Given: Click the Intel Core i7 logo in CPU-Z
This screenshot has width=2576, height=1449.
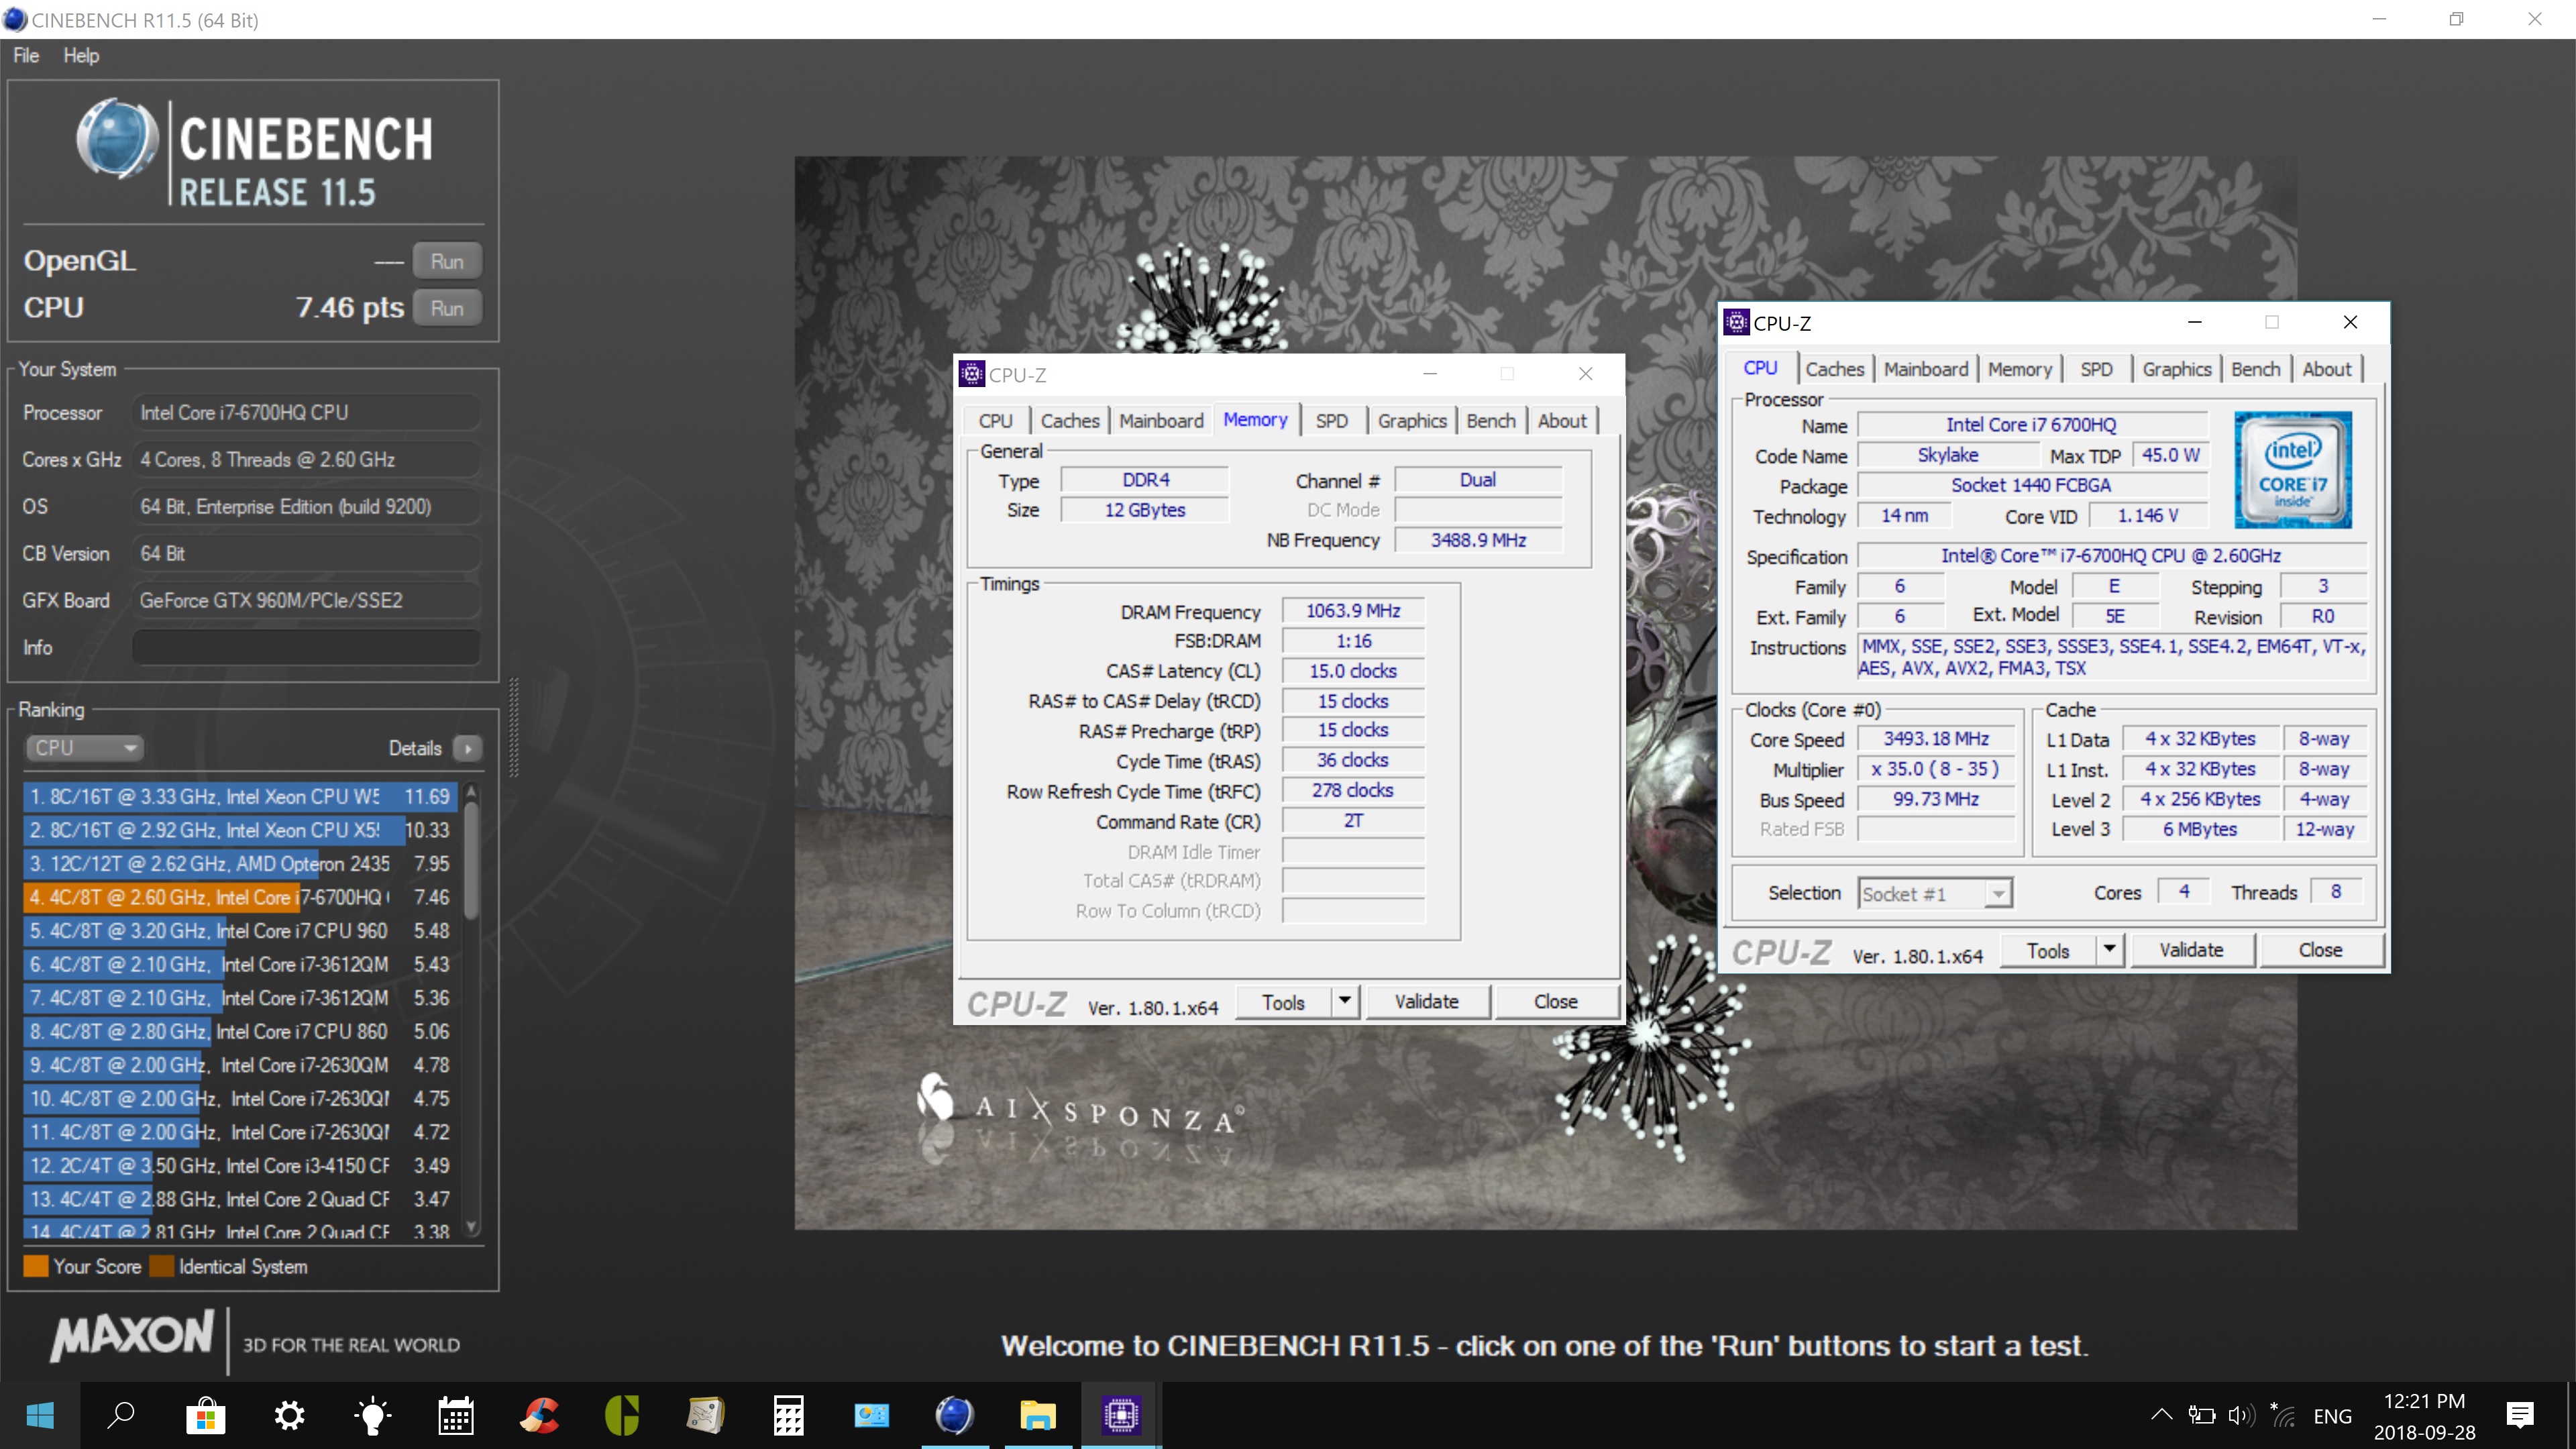Looking at the screenshot, I should 2292,469.
